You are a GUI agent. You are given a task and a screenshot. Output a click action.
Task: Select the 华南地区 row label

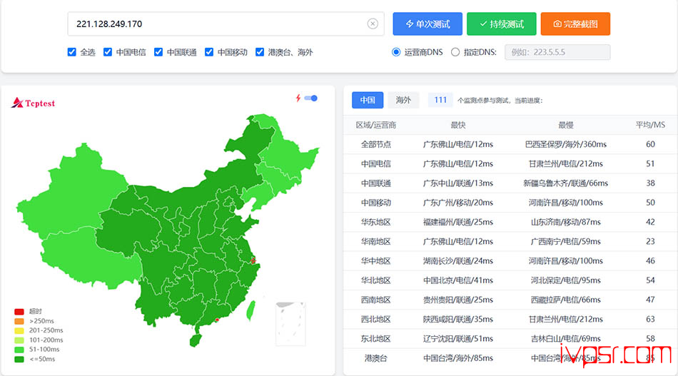tap(375, 242)
